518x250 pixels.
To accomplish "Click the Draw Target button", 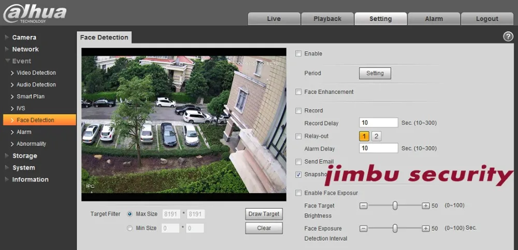I will [x=264, y=214].
